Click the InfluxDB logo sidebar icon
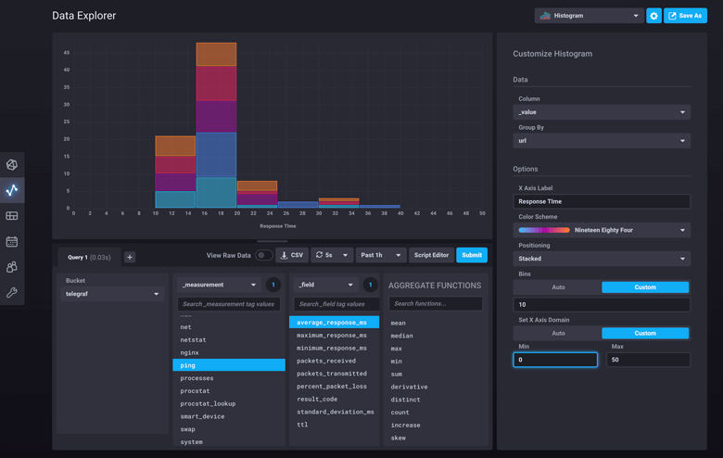 click(x=12, y=165)
